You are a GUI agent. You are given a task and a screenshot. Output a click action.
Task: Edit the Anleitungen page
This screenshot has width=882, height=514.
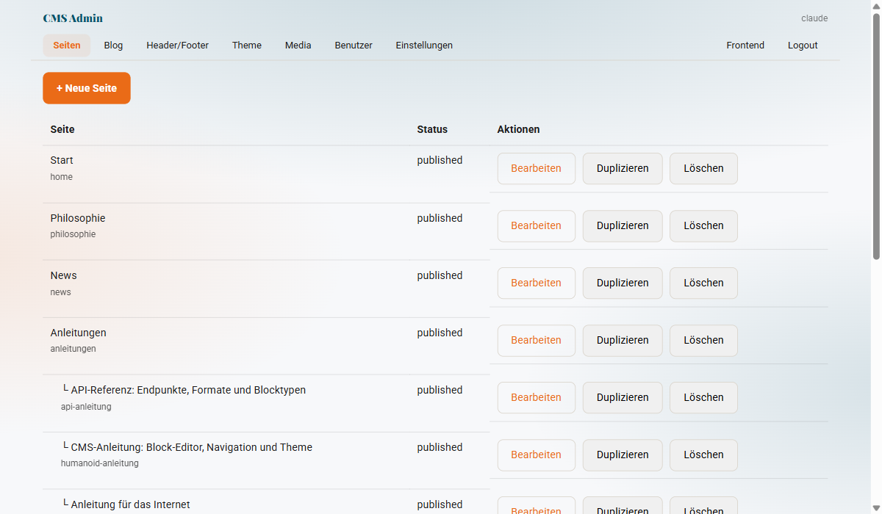point(536,340)
